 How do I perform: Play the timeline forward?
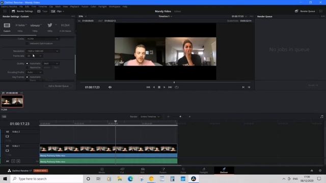click(x=164, y=87)
